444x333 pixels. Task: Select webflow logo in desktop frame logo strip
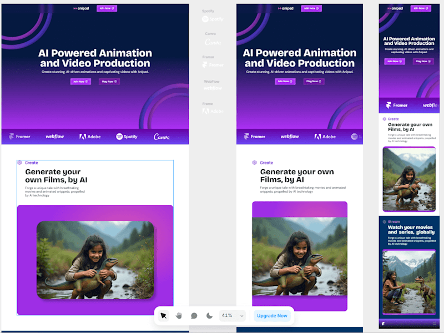[54, 137]
